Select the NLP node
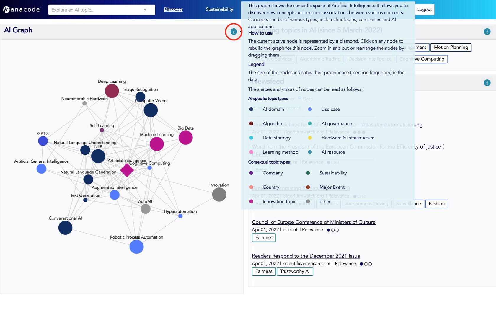The height and width of the screenshot is (310, 496). pos(98,156)
